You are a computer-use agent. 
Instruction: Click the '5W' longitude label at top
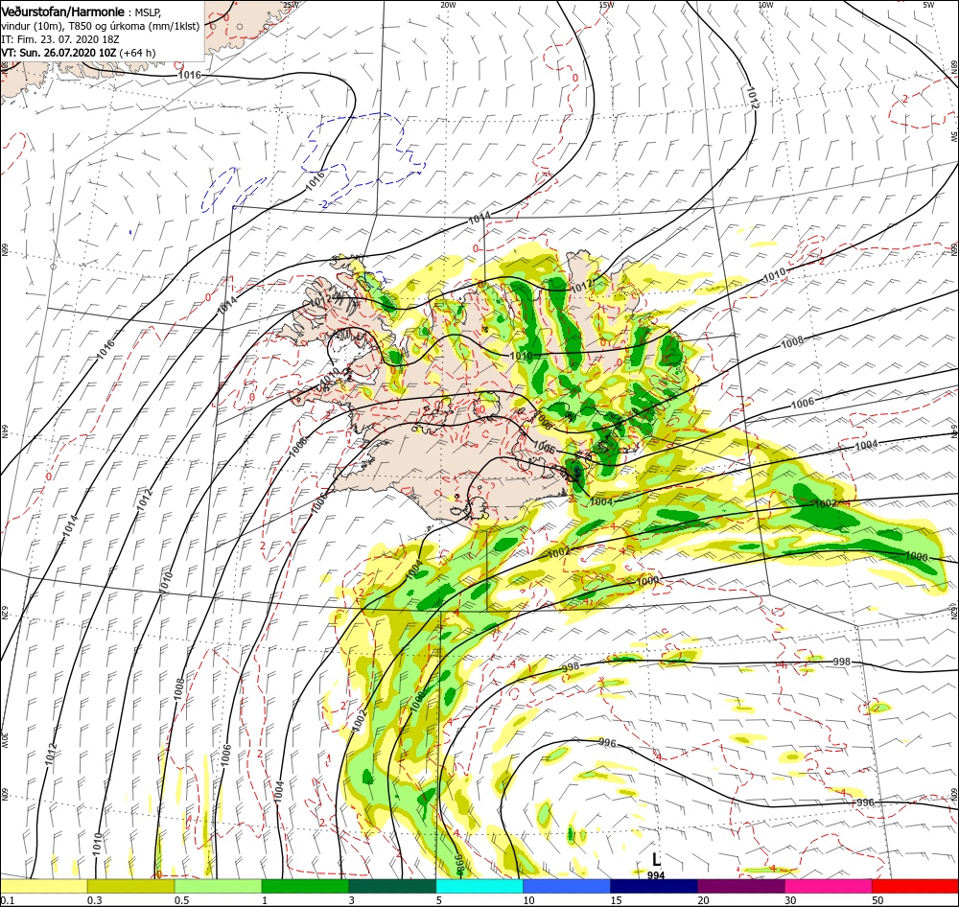coord(928,5)
